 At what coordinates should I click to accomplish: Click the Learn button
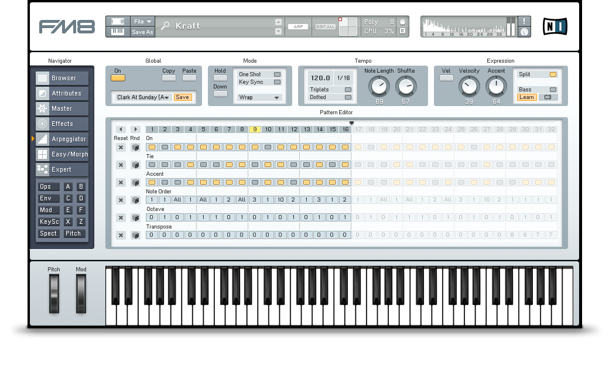[526, 97]
